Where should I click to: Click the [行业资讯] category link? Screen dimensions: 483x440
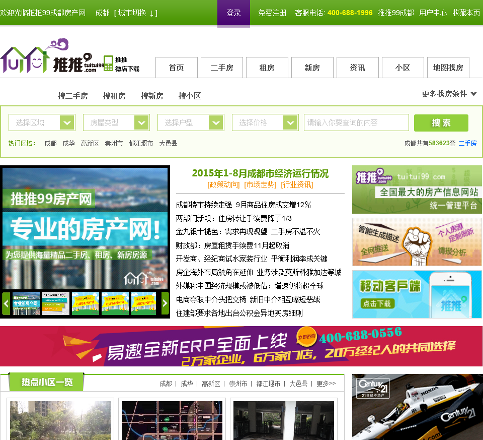[297, 185]
